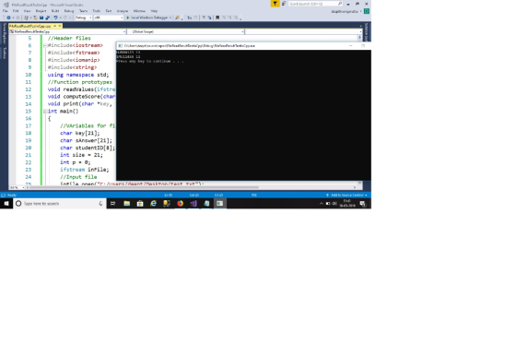The width and height of the screenshot is (516, 344).
Task: Open the Window menu
Action: click(x=139, y=11)
